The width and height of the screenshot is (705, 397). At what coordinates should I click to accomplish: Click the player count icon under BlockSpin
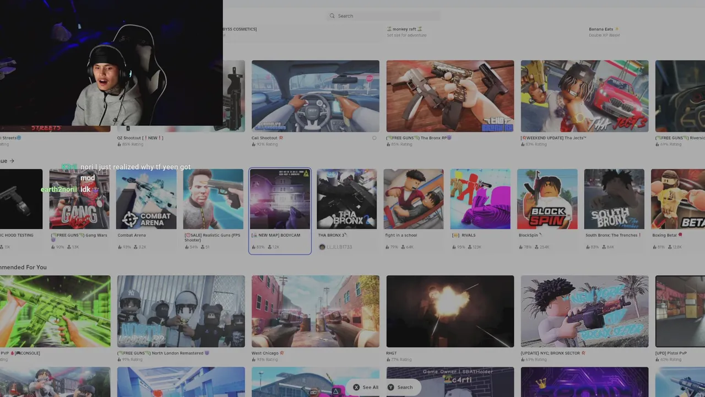tap(537, 247)
